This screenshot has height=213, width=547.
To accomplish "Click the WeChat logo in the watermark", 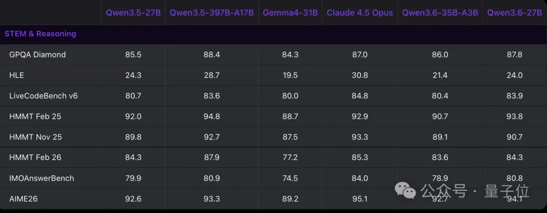I will (407, 190).
